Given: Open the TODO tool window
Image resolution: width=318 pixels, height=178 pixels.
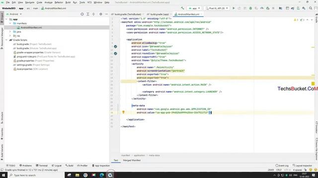Looking at the screenshot, I should pos(10,166).
